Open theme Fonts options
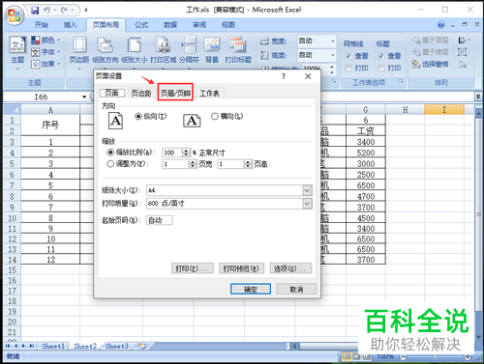This screenshot has width=484, height=364. [x=45, y=52]
